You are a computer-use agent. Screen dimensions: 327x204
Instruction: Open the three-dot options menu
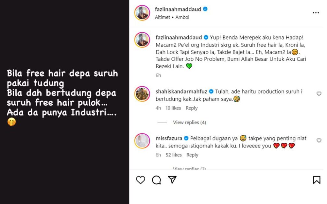coord(316,12)
